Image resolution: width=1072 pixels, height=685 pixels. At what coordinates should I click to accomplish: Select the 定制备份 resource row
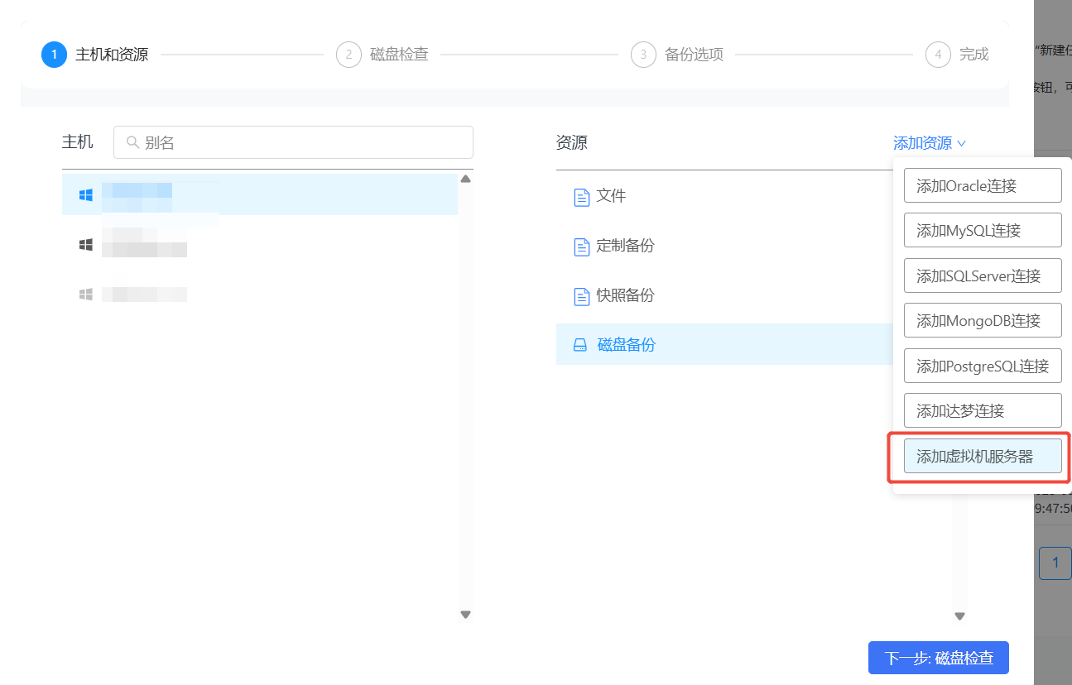(724, 246)
